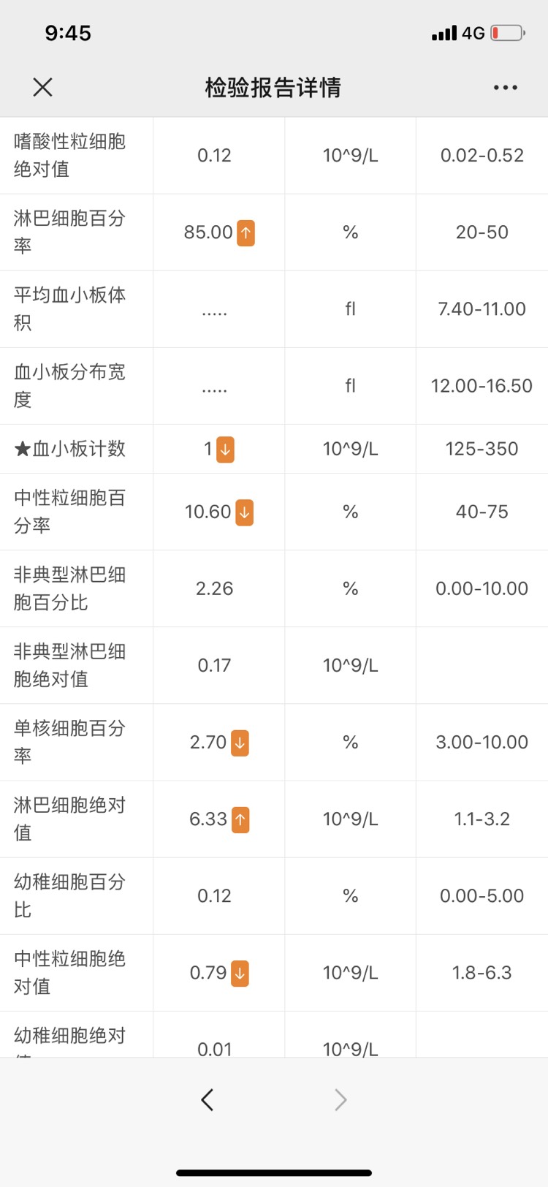Tap the 9:45 clock in status bar

tap(69, 32)
